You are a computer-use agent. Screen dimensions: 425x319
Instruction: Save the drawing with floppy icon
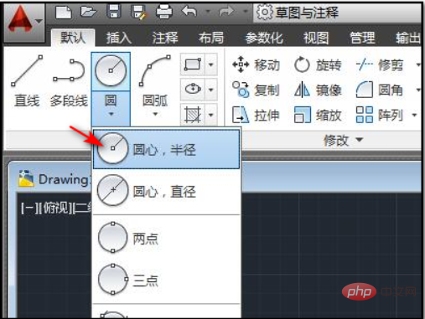pyautogui.click(x=114, y=12)
